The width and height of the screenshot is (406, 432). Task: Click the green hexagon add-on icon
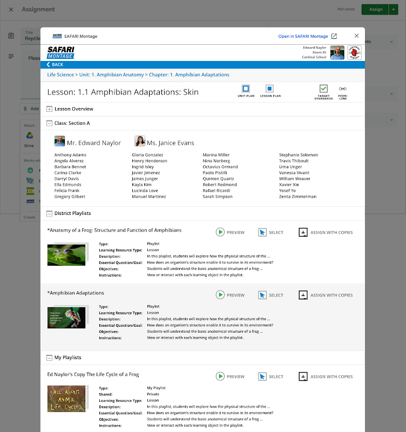coord(30,170)
